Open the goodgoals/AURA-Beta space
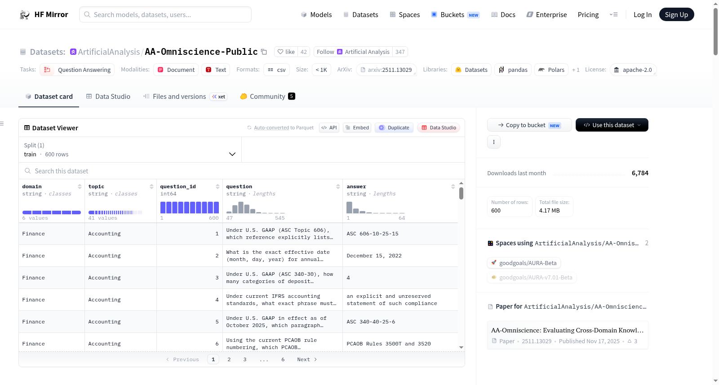The height and width of the screenshot is (385, 719). point(524,263)
